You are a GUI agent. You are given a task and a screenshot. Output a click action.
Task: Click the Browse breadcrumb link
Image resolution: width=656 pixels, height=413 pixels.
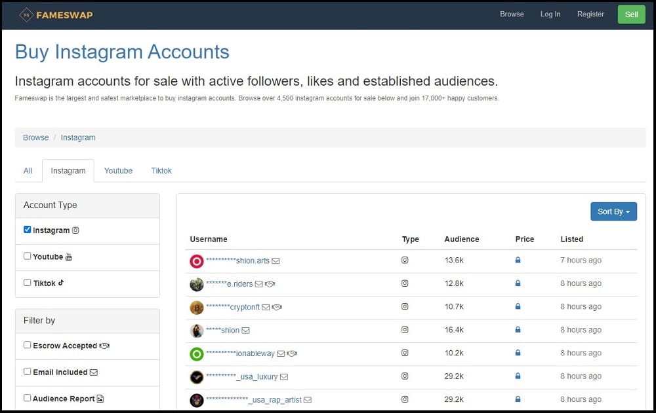pos(36,137)
